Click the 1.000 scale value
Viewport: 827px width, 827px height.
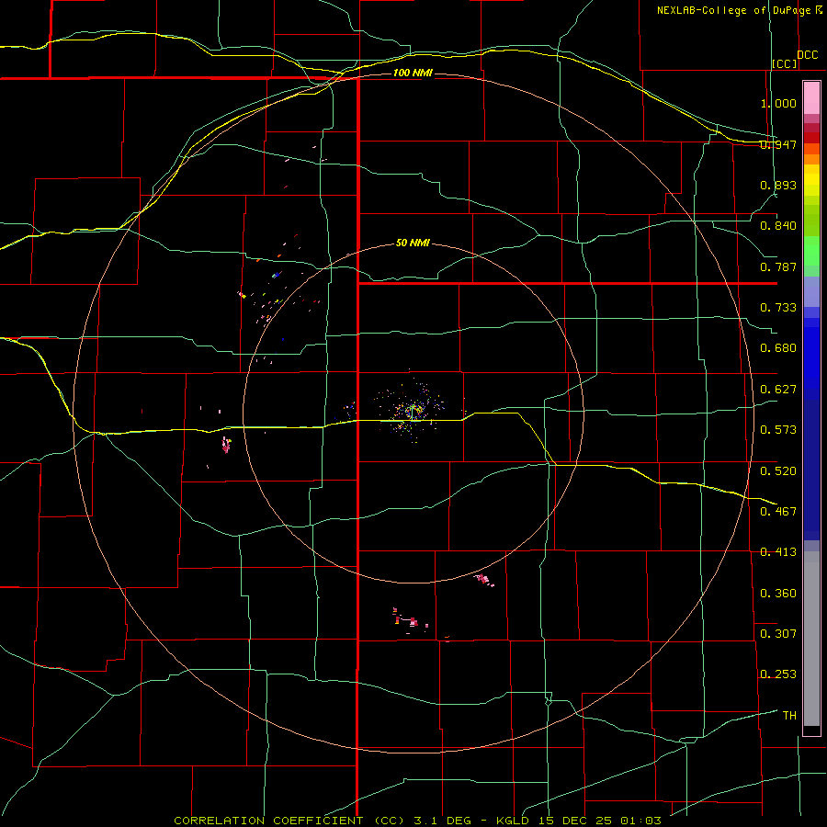[x=778, y=103]
